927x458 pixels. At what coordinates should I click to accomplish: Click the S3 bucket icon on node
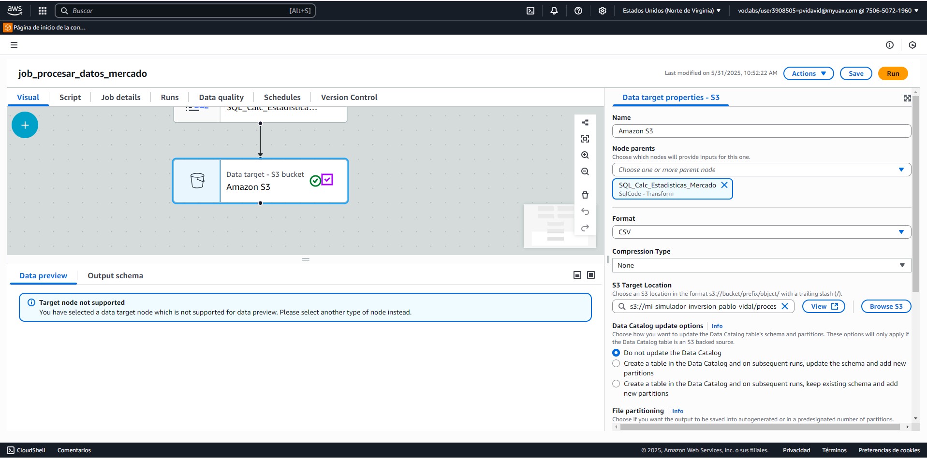(x=197, y=181)
